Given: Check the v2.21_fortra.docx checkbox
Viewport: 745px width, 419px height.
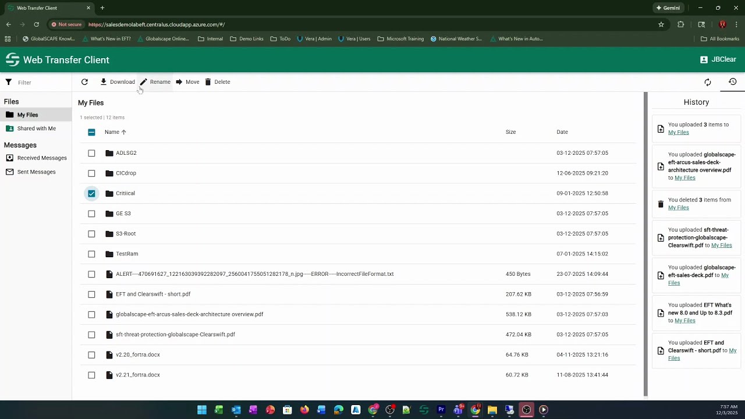Looking at the screenshot, I should (91, 375).
